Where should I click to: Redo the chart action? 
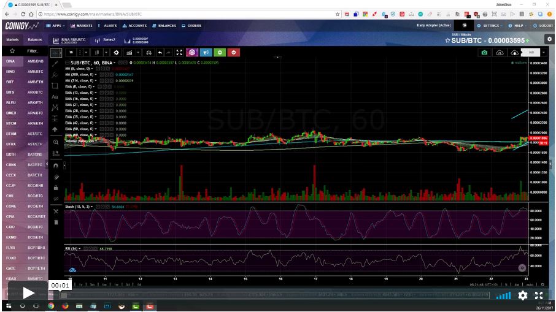[x=168, y=53]
